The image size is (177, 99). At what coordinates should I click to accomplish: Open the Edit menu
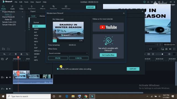[x=21, y=2]
